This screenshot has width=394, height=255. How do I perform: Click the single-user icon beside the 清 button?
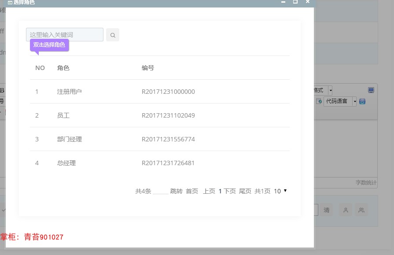346,210
